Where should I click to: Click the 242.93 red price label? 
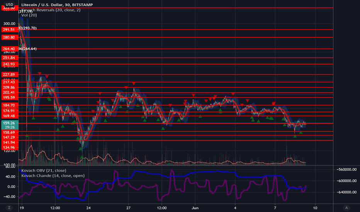click(x=10, y=64)
